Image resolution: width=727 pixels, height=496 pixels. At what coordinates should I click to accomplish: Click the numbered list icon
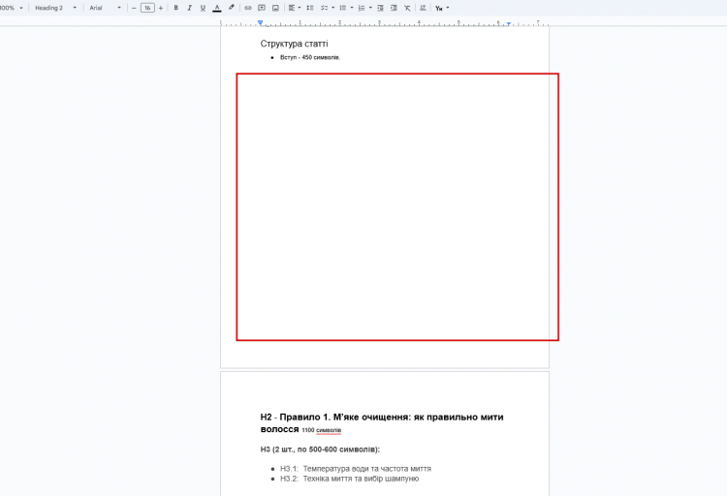point(362,8)
